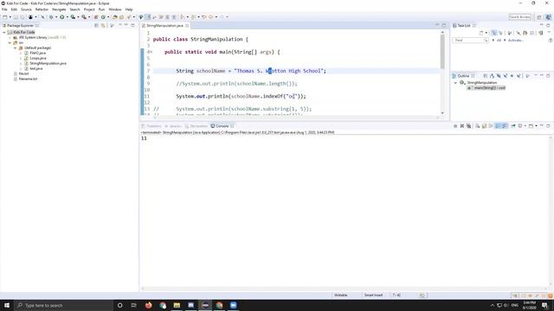
Task: Toggle Link with Editor in Package Explorer
Action: (x=103, y=25)
